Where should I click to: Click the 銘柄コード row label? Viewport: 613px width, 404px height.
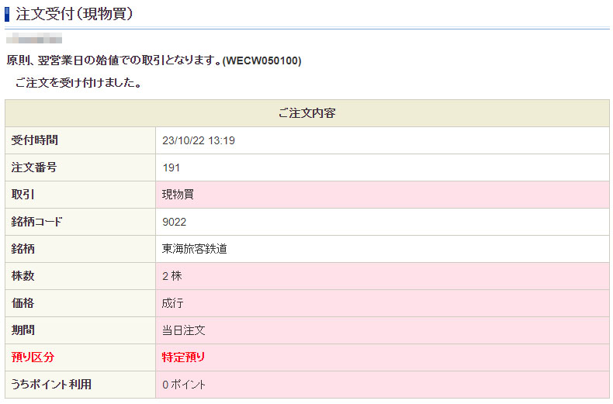(x=36, y=222)
